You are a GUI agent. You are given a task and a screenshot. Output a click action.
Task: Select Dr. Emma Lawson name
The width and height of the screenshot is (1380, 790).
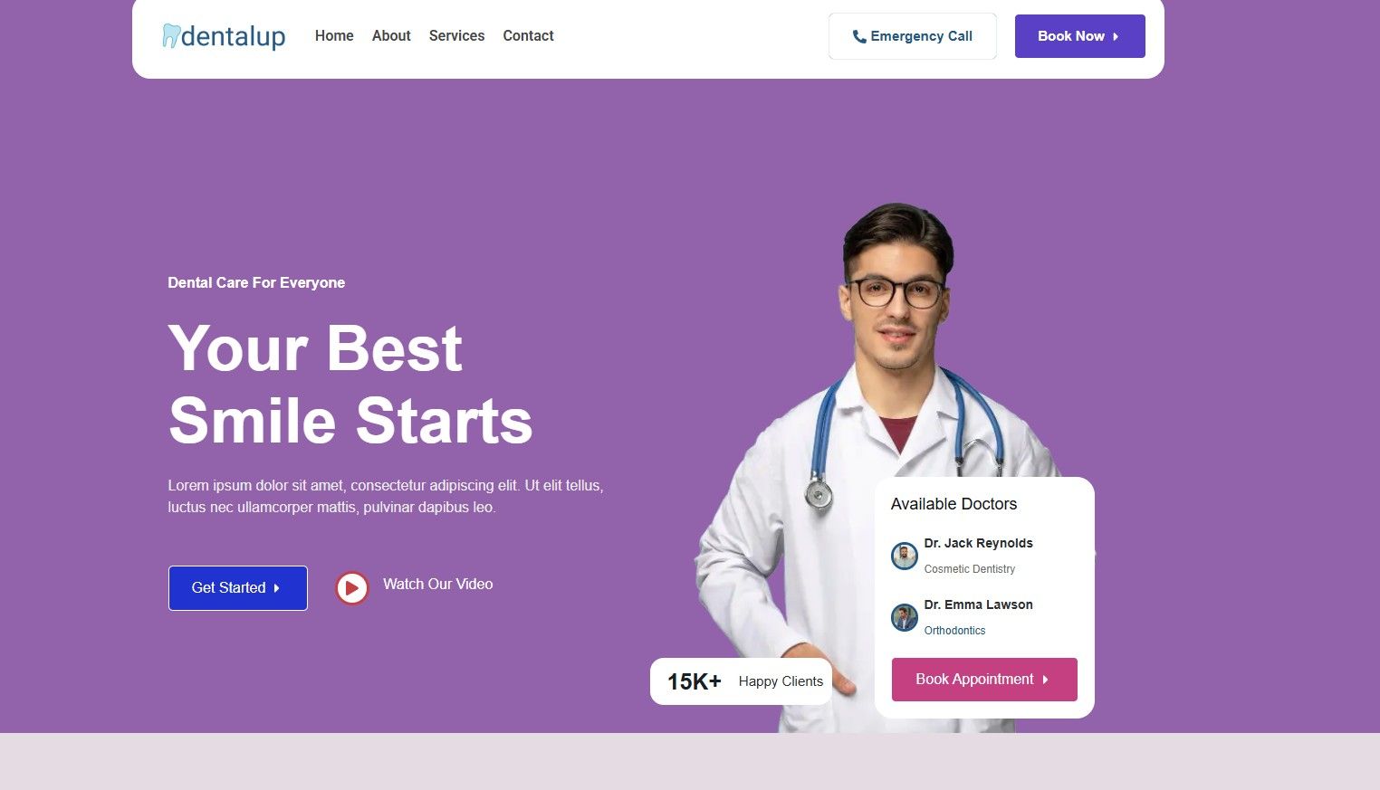click(978, 604)
